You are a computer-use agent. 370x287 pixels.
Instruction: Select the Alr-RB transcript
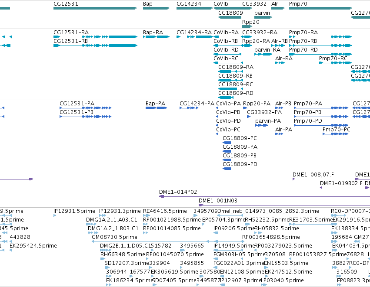click(x=278, y=46)
